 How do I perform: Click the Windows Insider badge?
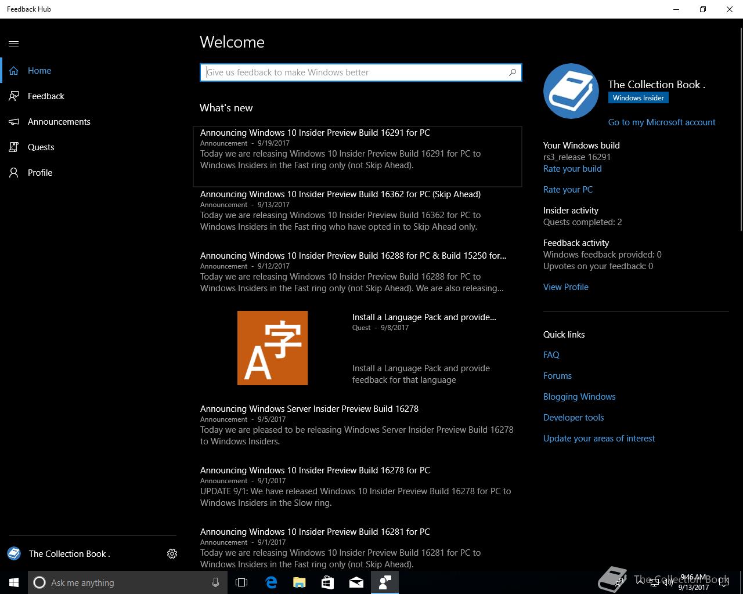pos(639,98)
